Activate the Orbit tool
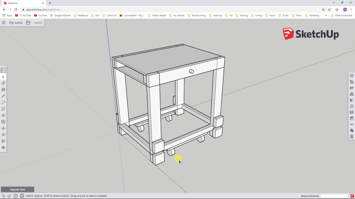This screenshot has height=199, width=355. pos(3,148)
